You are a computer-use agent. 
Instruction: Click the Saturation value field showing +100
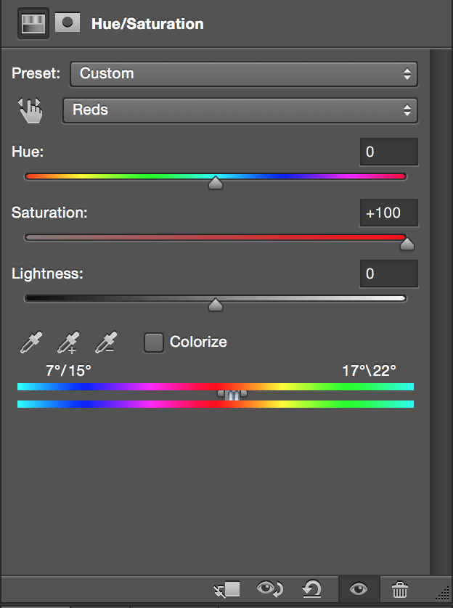click(x=389, y=213)
